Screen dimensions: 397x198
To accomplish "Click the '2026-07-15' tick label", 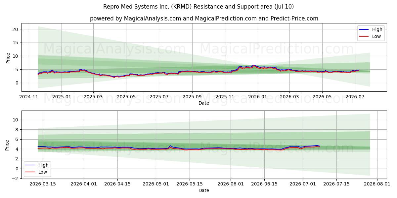I will click(336, 184).
